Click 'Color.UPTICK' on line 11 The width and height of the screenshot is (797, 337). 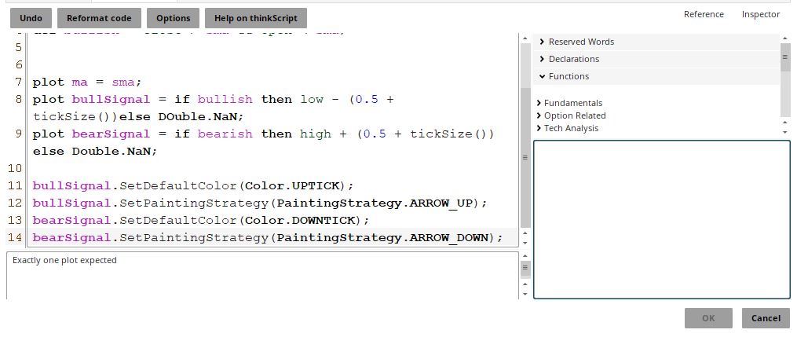[x=292, y=186]
